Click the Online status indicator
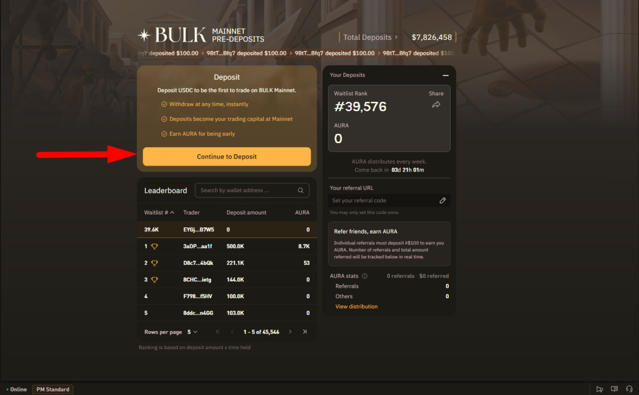 [16, 390]
